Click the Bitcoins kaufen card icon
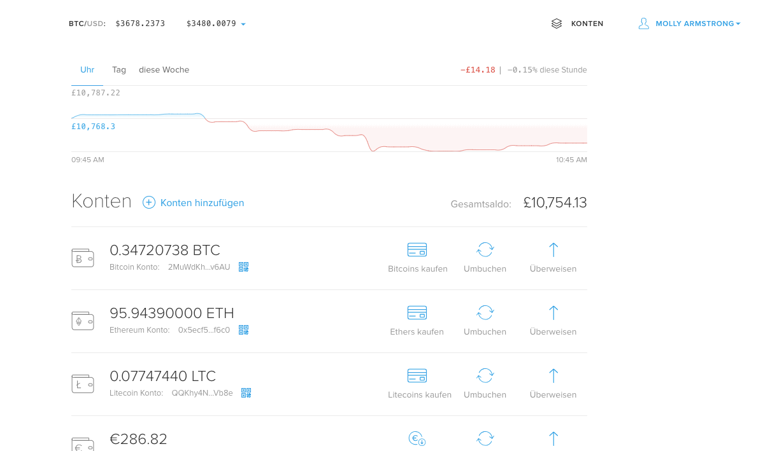 [x=417, y=249]
